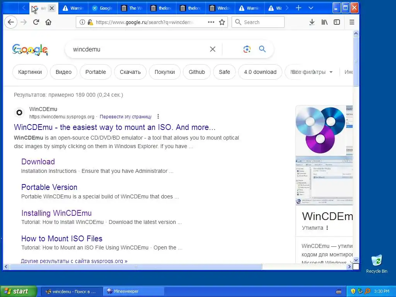Click in the Google search query field

tap(139, 49)
